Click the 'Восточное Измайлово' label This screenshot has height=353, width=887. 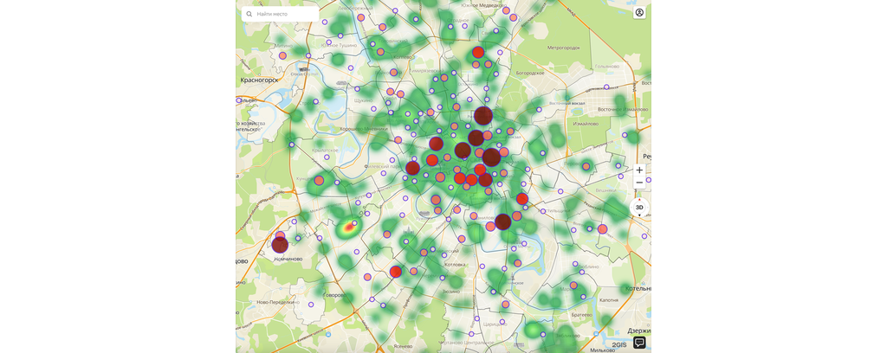coord(622,108)
